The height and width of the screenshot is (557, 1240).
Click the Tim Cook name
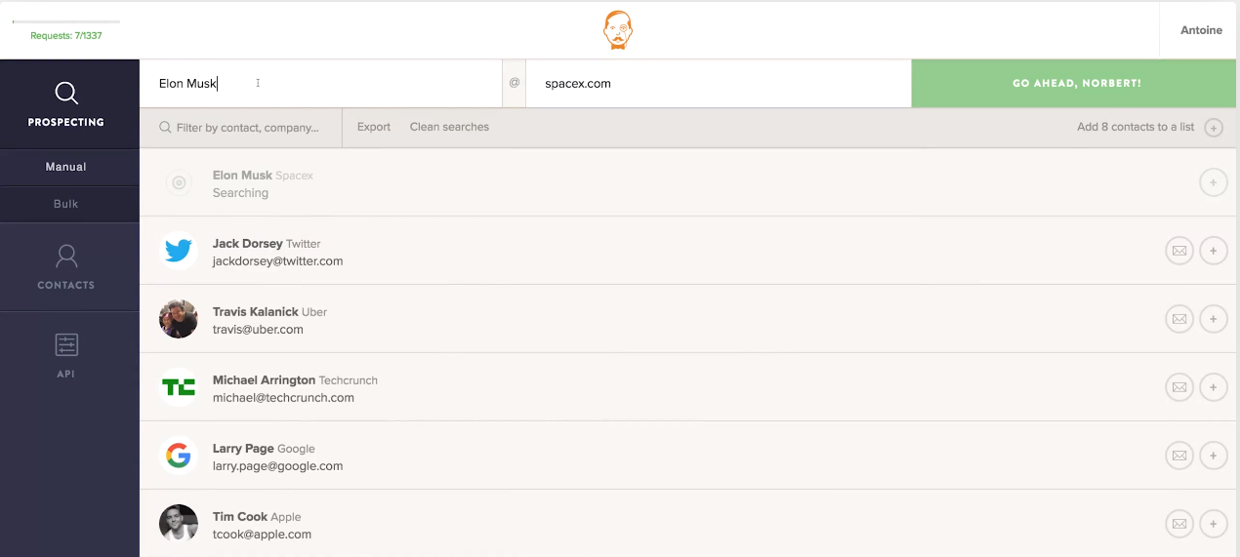tap(239, 517)
